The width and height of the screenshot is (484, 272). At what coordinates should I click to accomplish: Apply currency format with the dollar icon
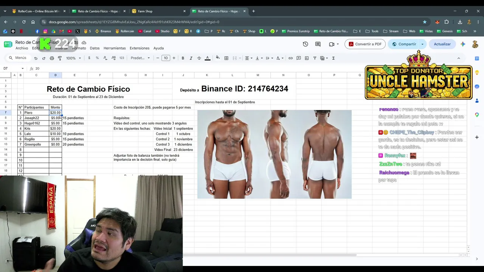point(89,58)
